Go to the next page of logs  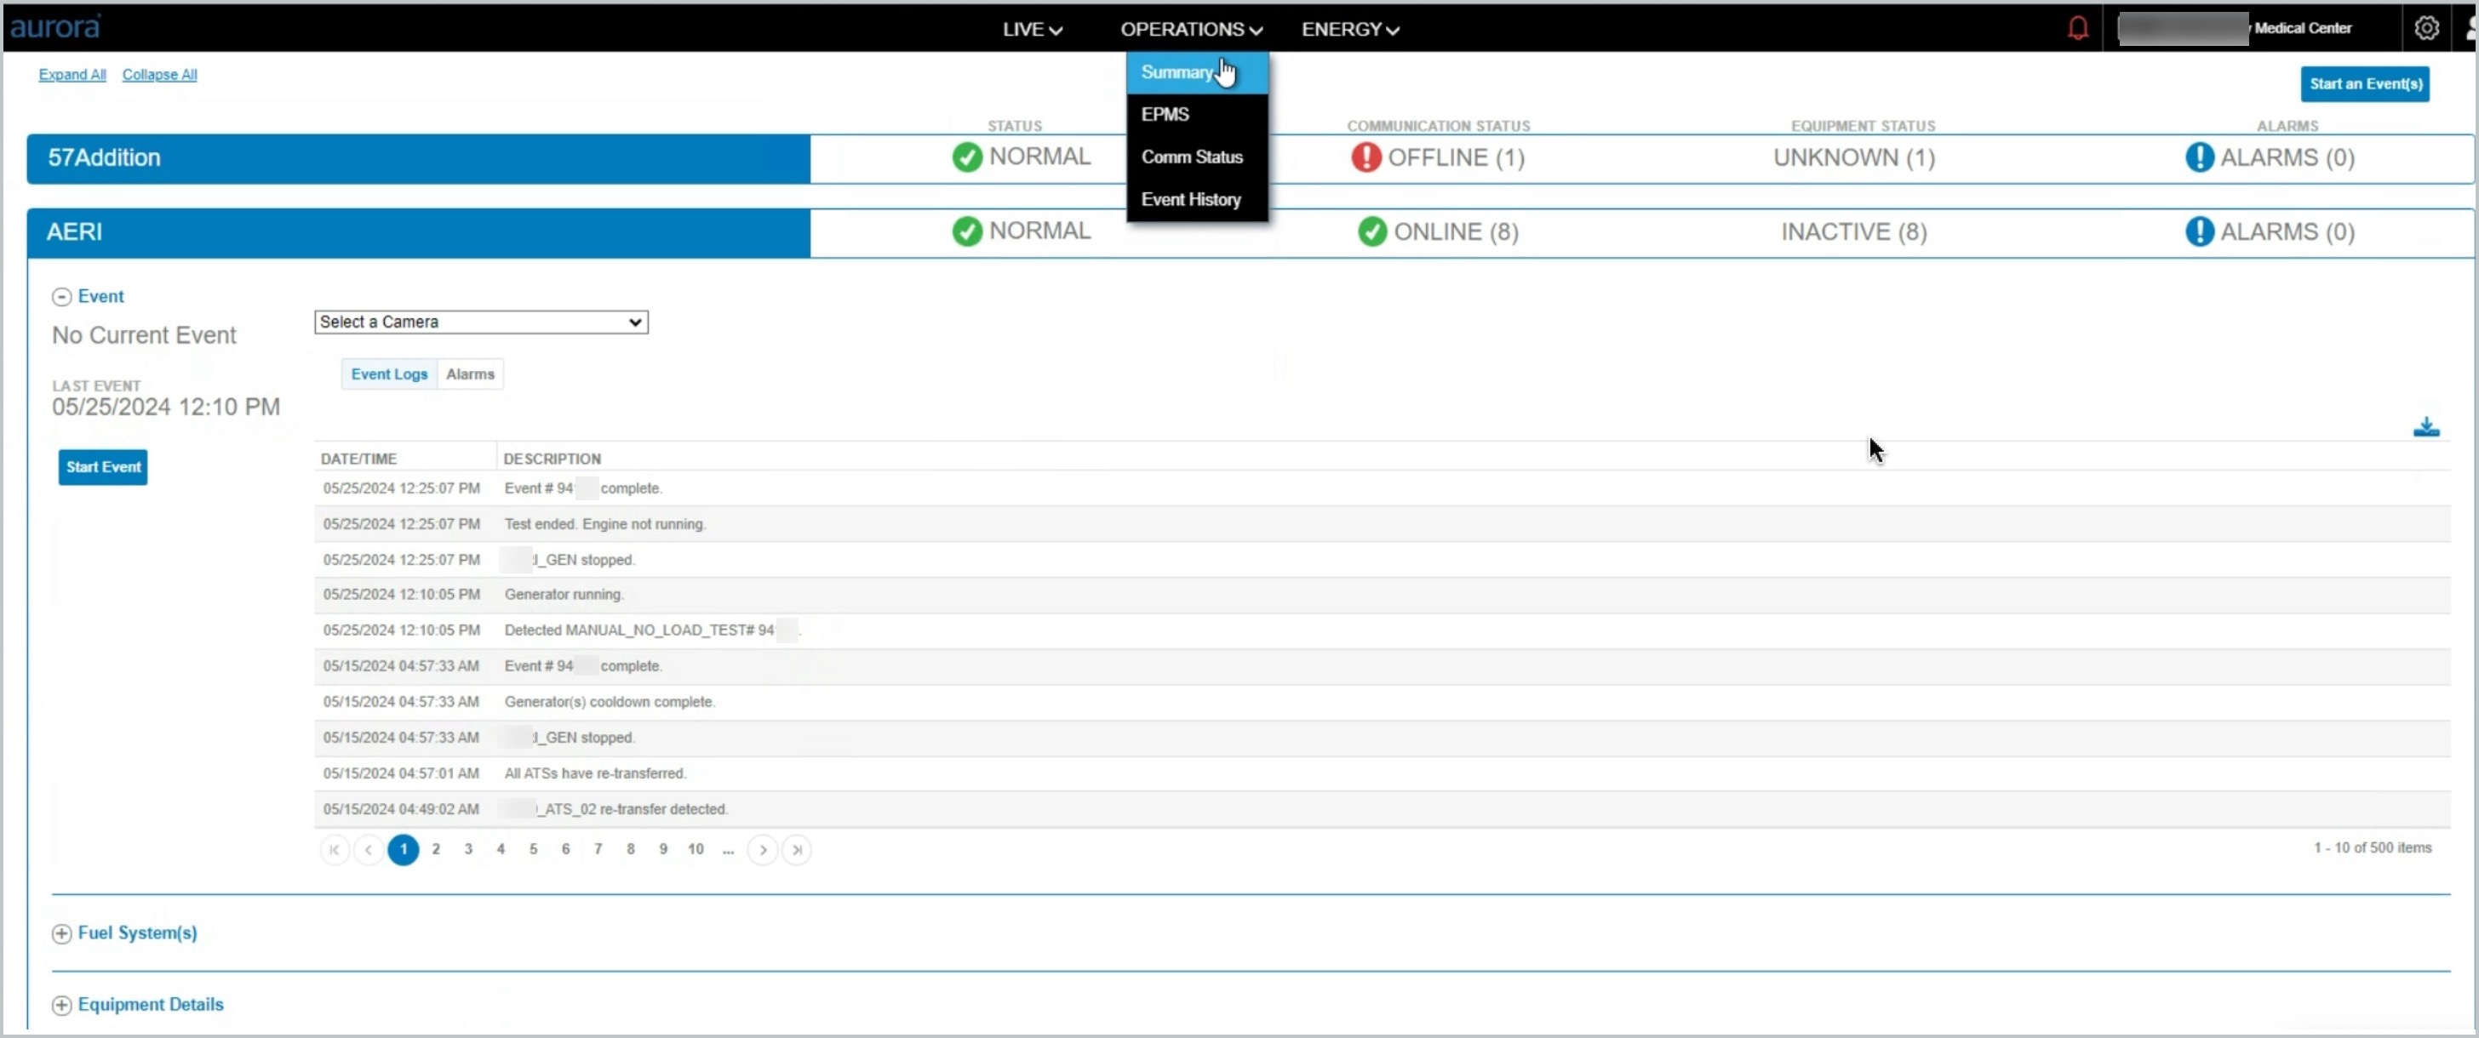(762, 849)
